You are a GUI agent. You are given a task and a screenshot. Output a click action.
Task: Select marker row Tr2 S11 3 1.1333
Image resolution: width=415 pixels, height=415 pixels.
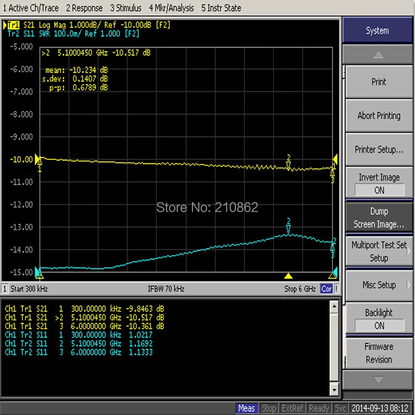tap(79, 352)
